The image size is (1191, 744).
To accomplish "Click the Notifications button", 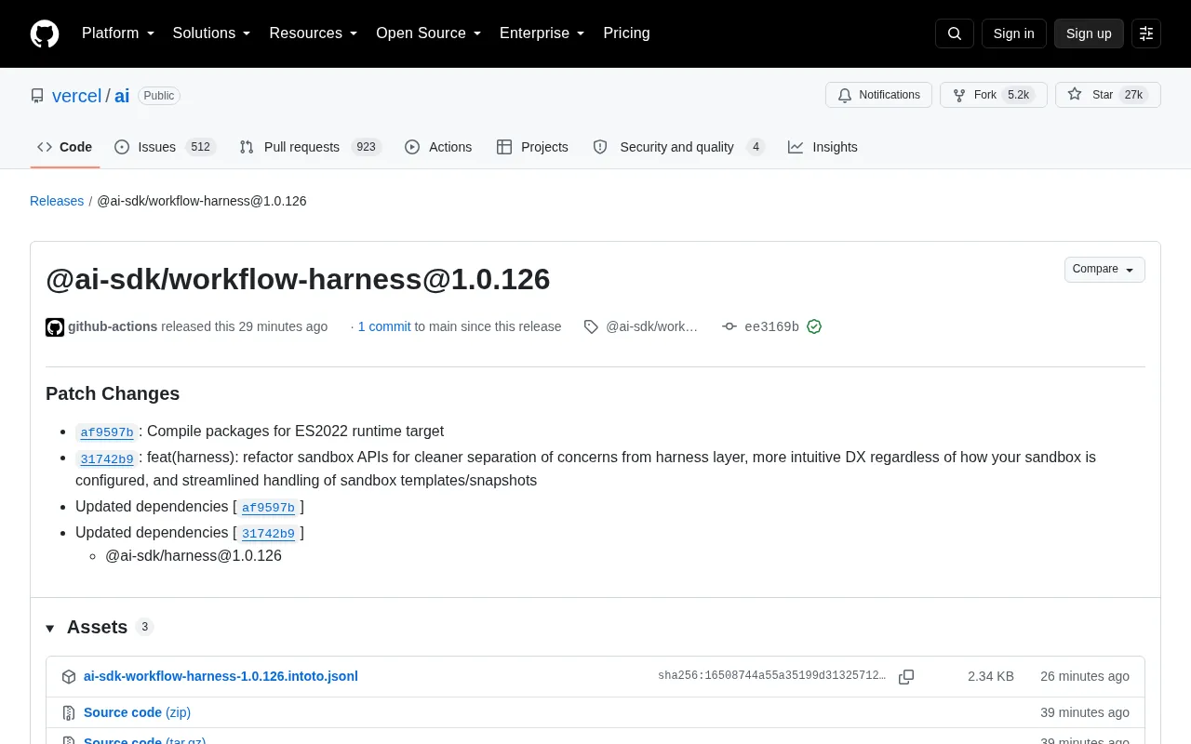I will [x=878, y=95].
